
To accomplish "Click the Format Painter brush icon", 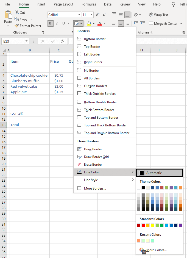I will pyautogui.click(x=17, y=26).
